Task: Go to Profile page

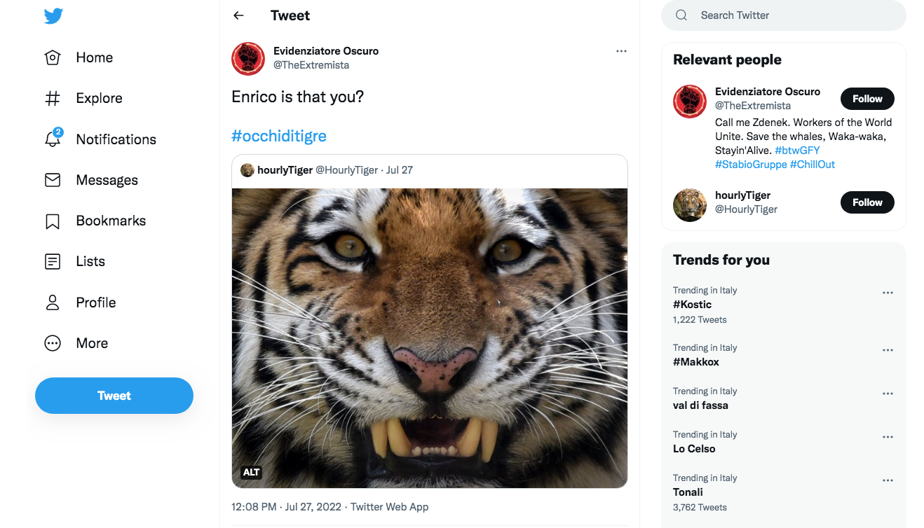Action: point(95,303)
